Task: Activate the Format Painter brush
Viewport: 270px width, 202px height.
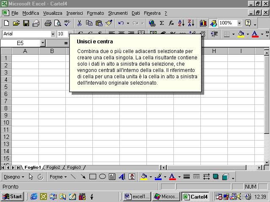Action: (109, 23)
